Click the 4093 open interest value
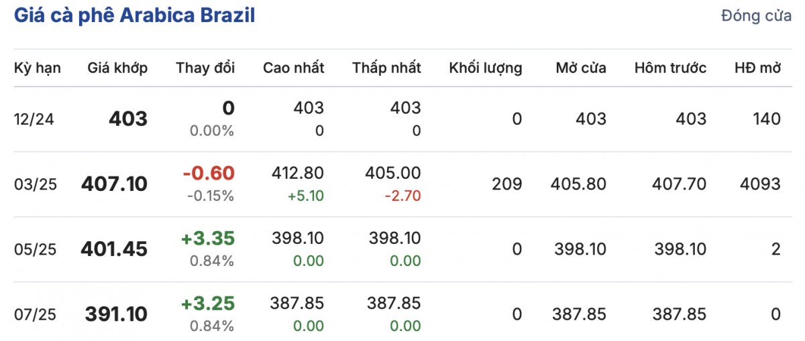 tap(761, 184)
